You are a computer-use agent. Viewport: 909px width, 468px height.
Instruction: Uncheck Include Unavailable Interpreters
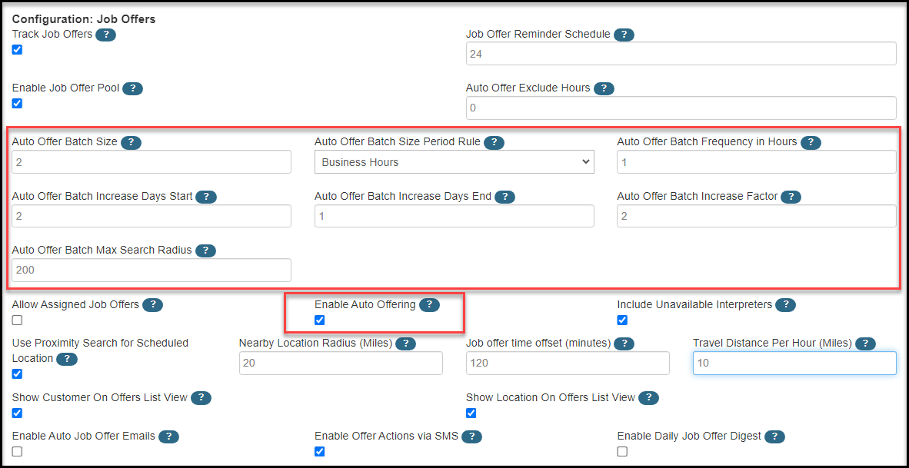(x=622, y=320)
